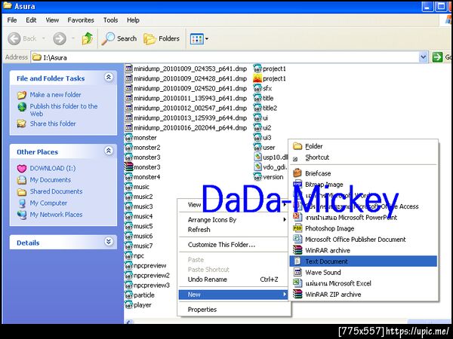453x339 pixels.
Task: Click Undo Rename in context menu
Action: click(233, 279)
